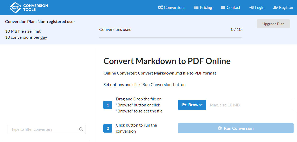Click the folder icon on Browse button
Viewport: 297px width, 142px height.
184,105
